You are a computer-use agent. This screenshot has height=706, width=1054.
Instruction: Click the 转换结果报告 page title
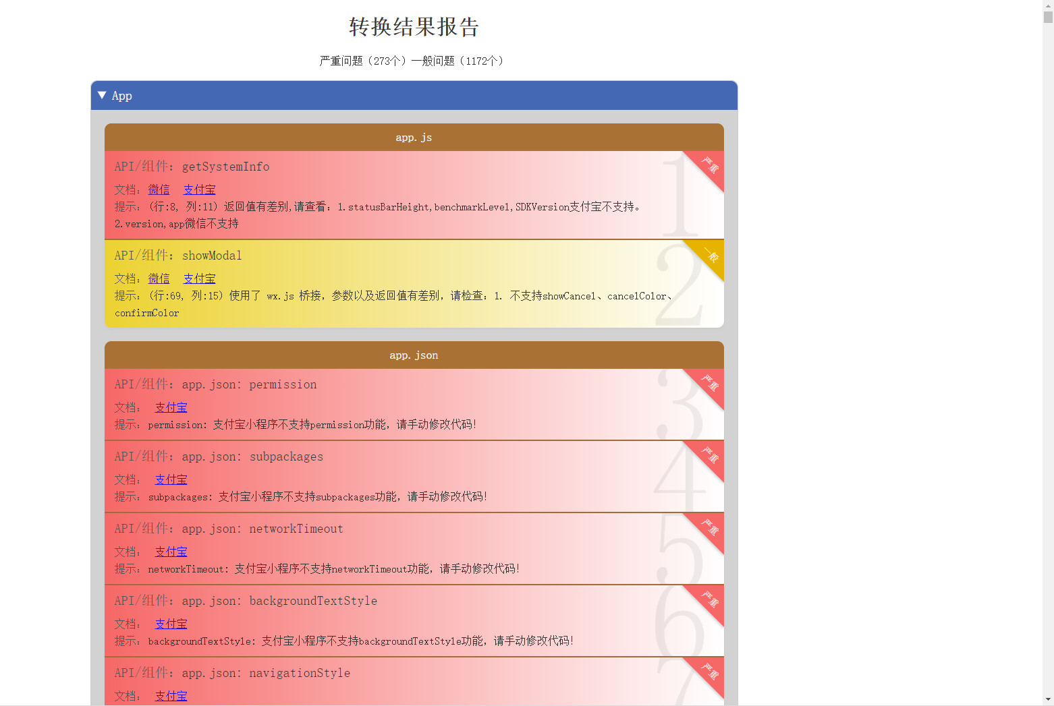click(x=414, y=27)
